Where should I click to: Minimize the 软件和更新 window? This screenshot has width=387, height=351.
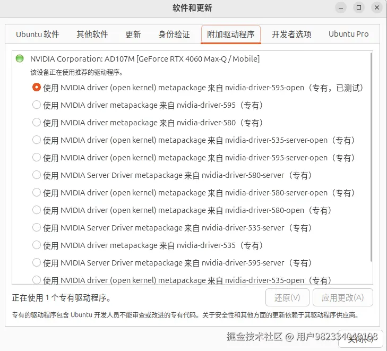click(341, 7)
